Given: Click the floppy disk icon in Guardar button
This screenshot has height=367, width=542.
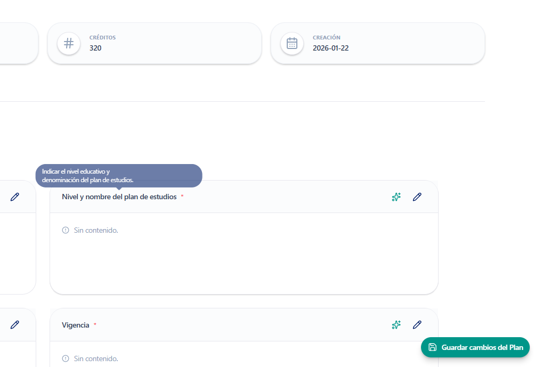Looking at the screenshot, I should [433, 347].
